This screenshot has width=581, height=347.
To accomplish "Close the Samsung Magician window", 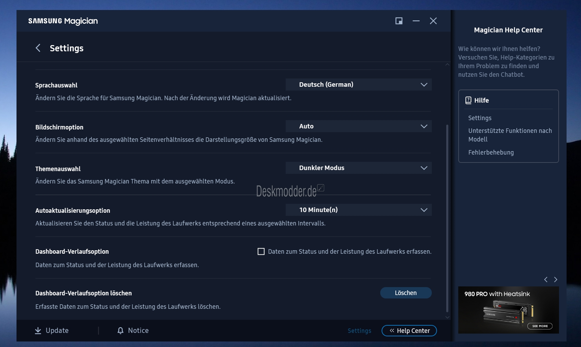I will [x=433, y=21].
